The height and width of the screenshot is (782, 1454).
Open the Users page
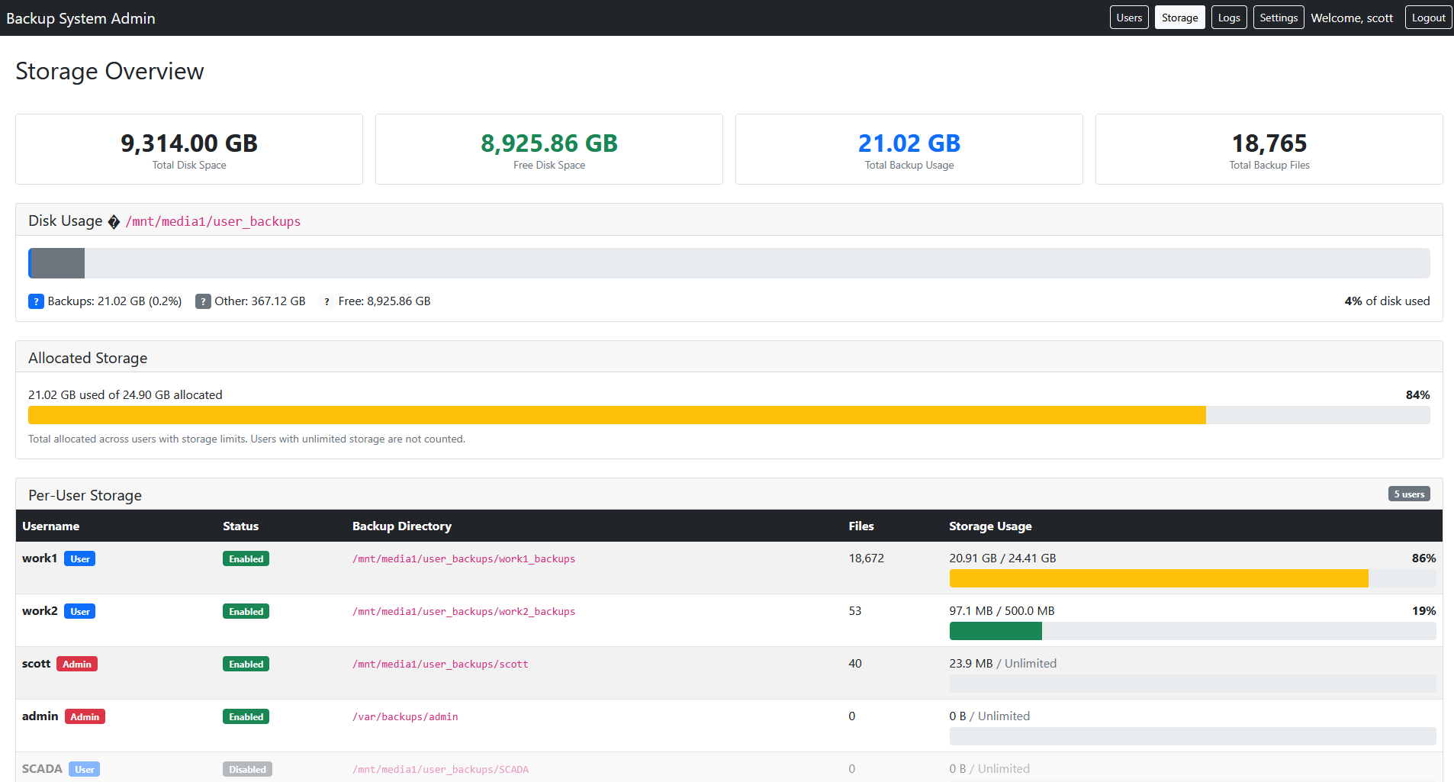tap(1129, 18)
